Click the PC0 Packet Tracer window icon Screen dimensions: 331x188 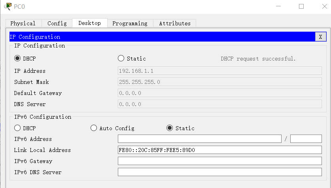tap(8, 6)
